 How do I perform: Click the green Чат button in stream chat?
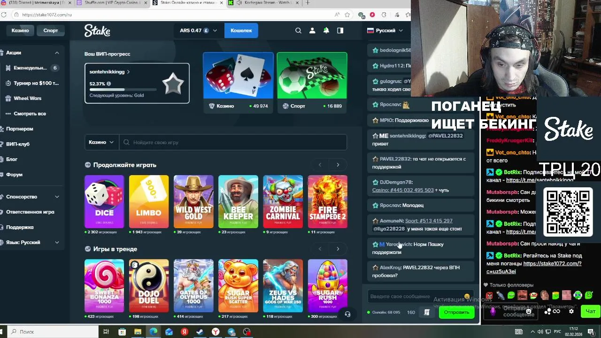[590, 311]
